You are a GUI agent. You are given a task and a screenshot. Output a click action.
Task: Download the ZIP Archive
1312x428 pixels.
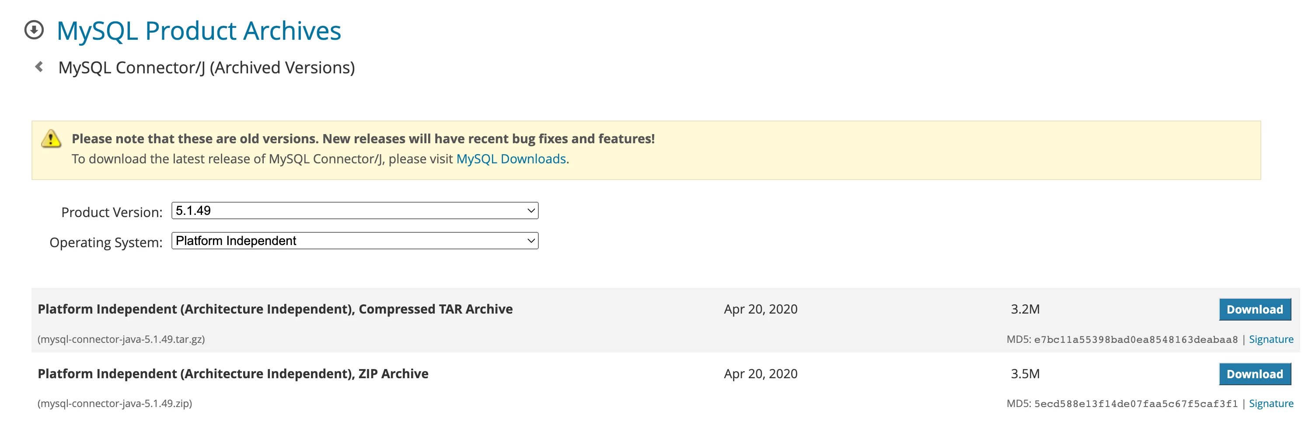click(1254, 373)
